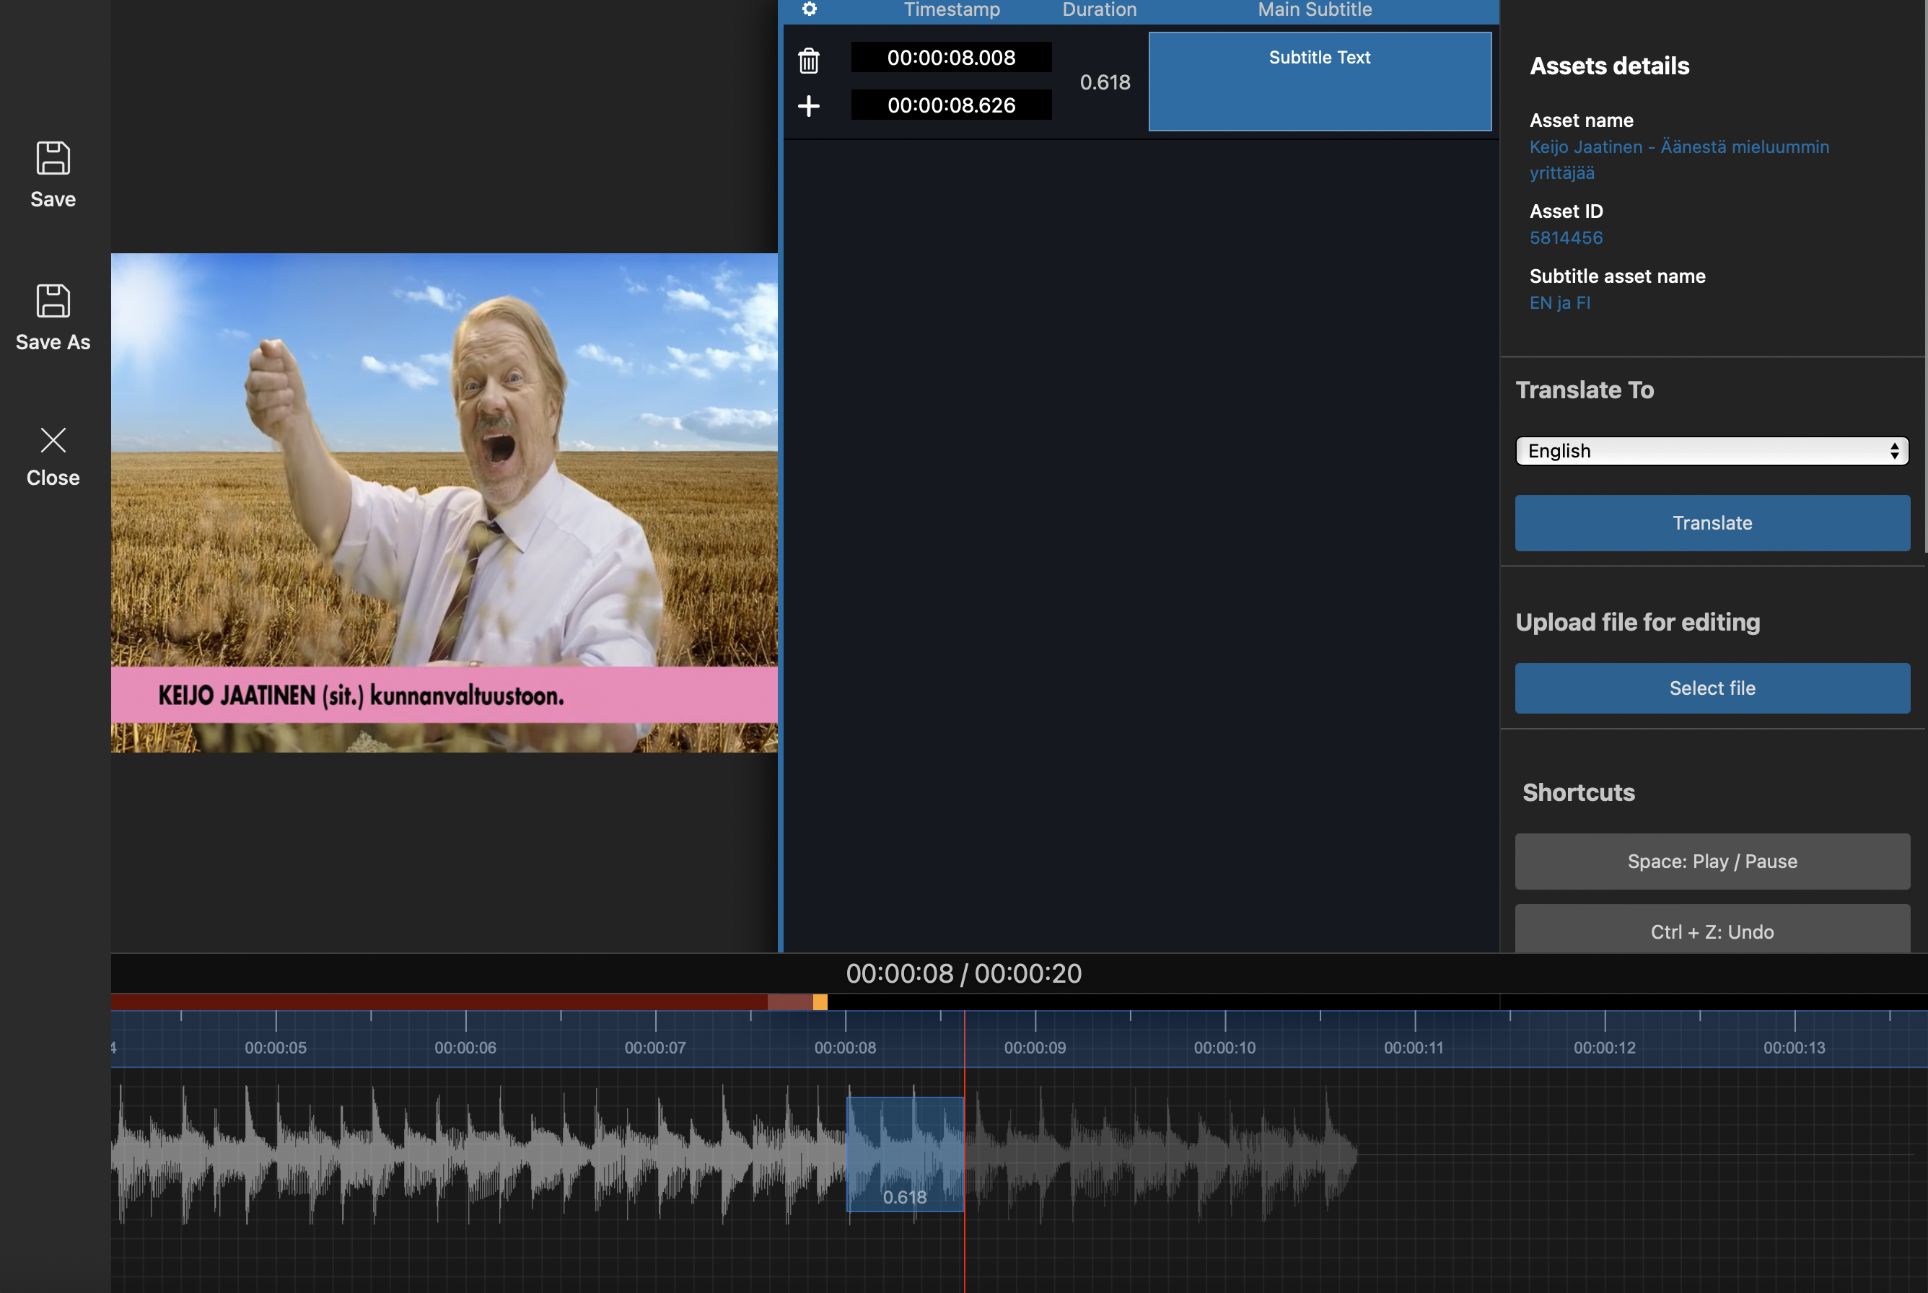Click the Translate button
This screenshot has height=1293, width=1928.
pos(1711,523)
